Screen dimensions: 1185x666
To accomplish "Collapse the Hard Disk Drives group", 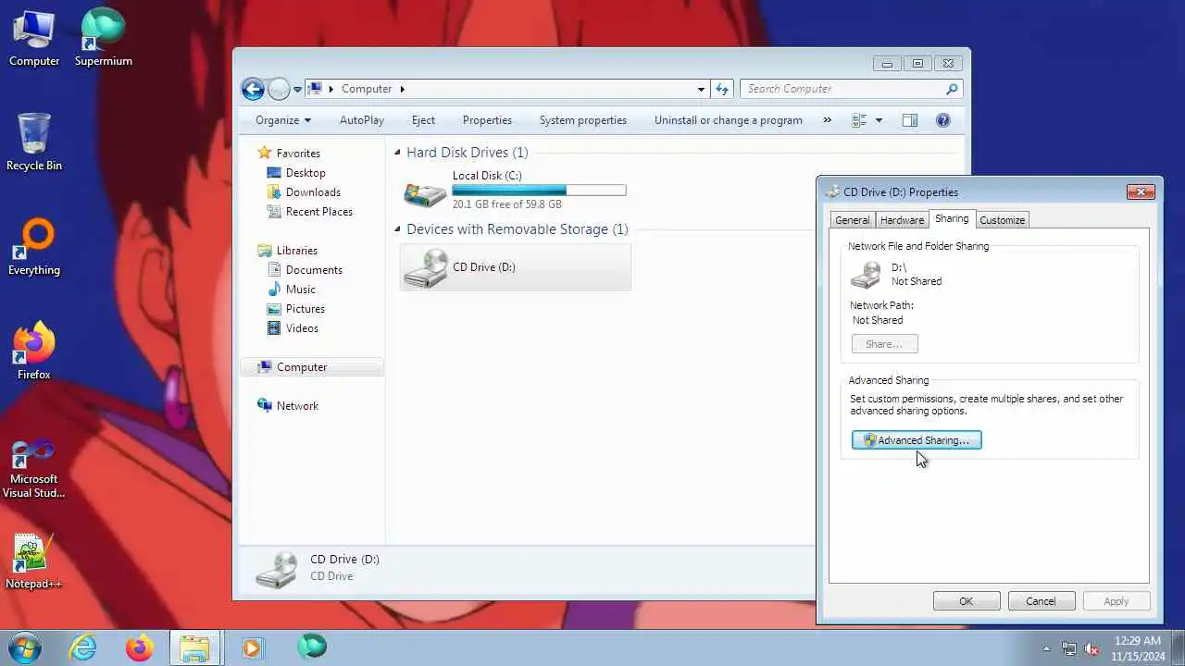I will pyautogui.click(x=397, y=153).
